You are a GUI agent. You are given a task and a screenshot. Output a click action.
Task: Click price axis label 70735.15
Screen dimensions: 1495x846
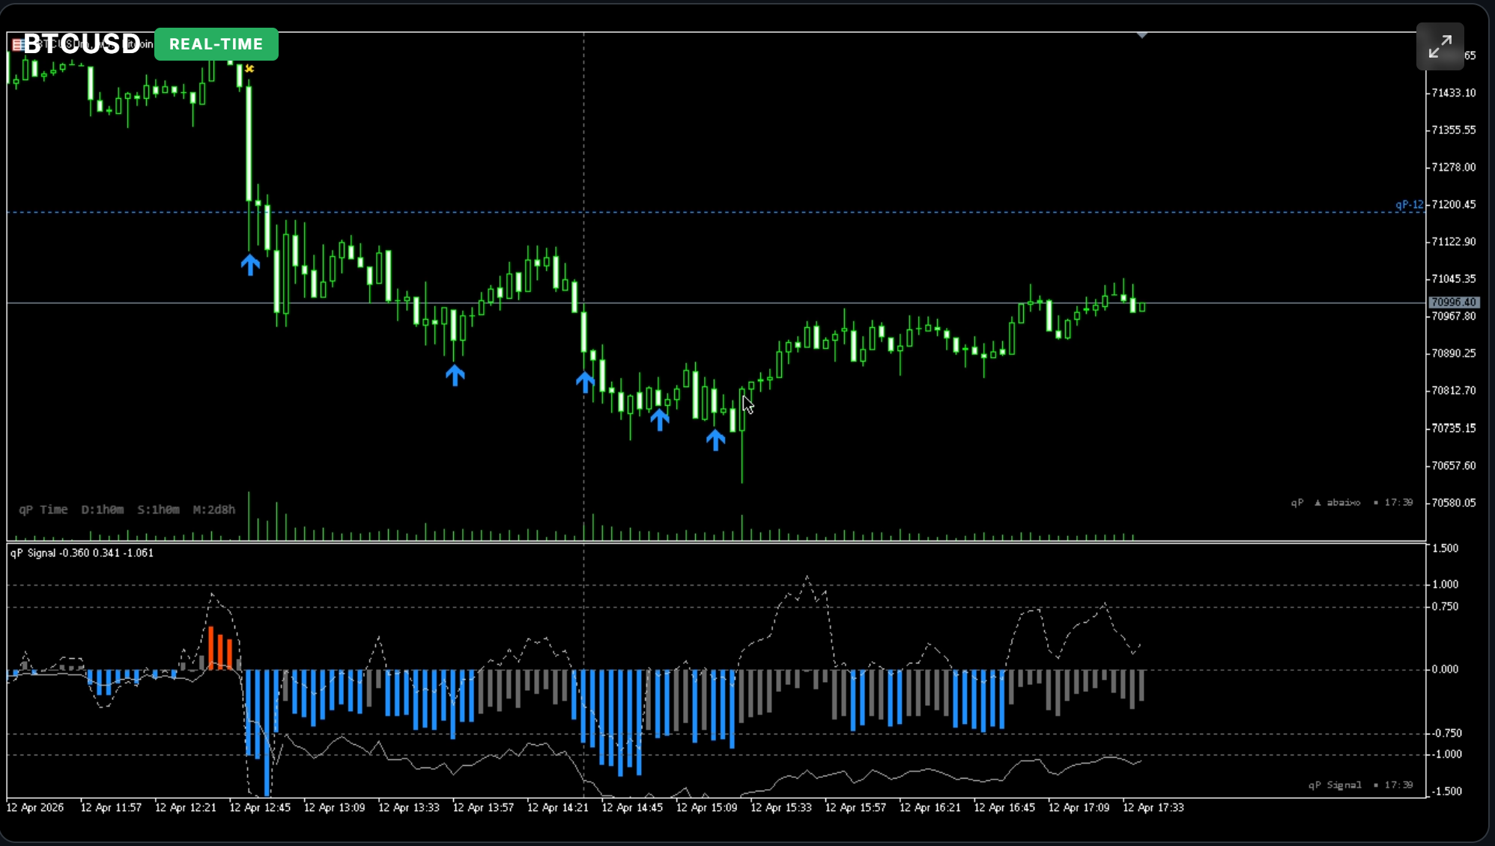coord(1453,428)
